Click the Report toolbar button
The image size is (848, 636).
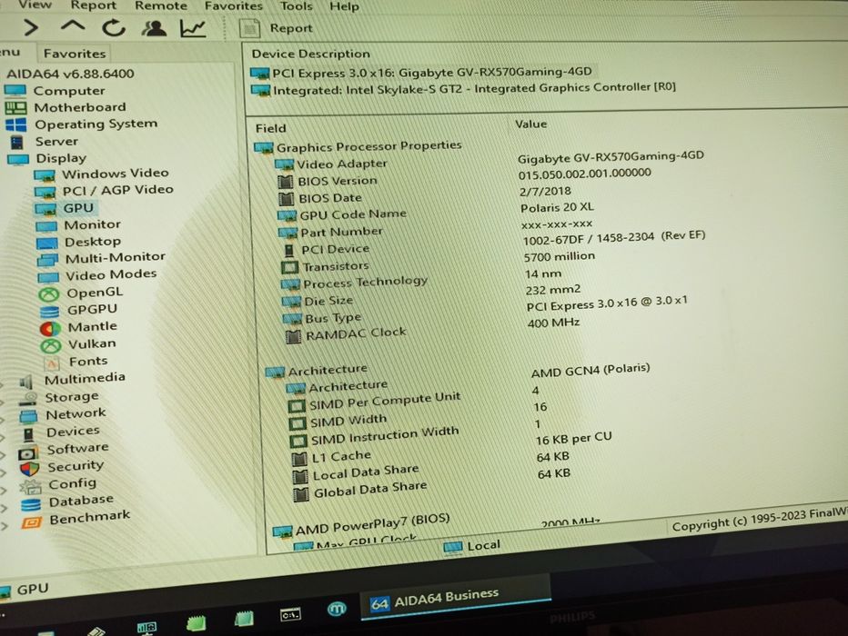(277, 28)
